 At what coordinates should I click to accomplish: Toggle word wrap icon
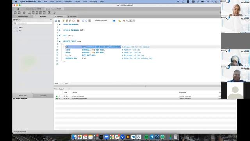pos(134,21)
